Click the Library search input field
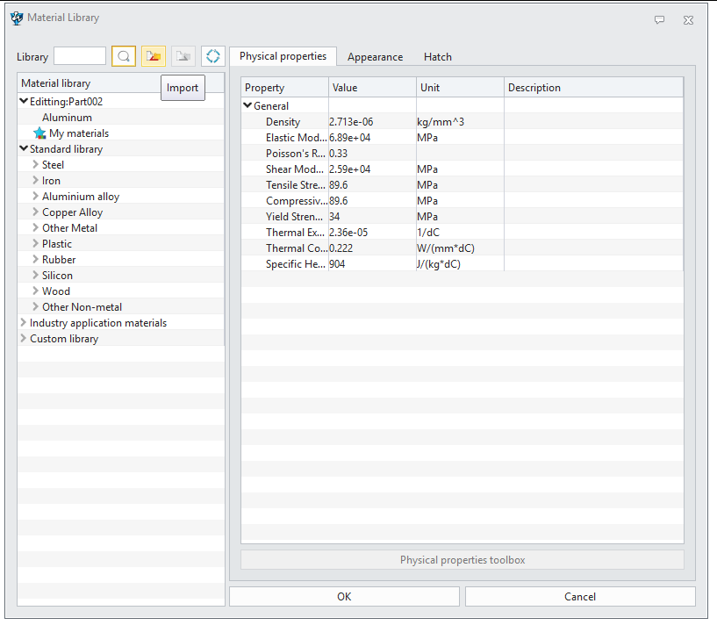The image size is (717, 625). [x=79, y=56]
